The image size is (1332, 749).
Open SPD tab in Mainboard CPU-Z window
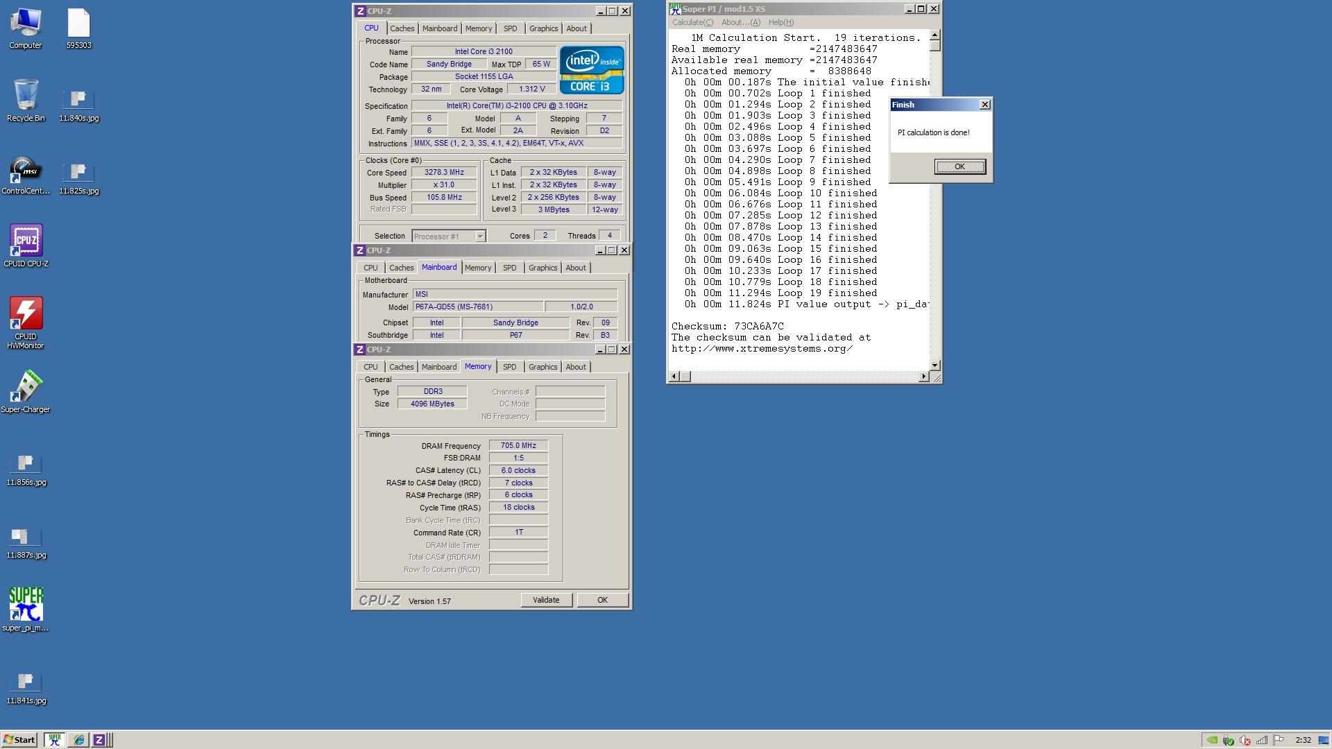pyautogui.click(x=509, y=268)
